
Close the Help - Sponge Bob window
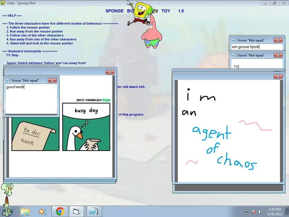(284, 3)
